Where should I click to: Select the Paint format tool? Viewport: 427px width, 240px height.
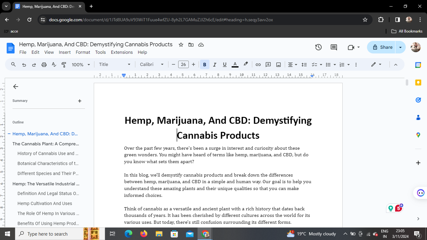coord(64,65)
